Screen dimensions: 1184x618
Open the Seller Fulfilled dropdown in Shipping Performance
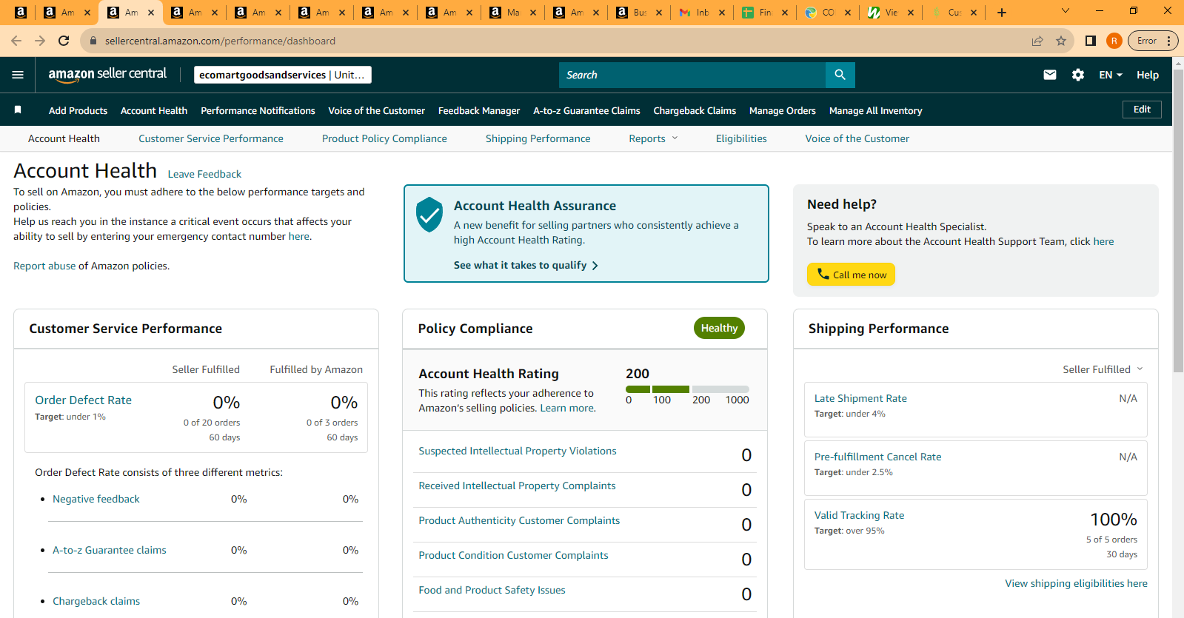1103,369
